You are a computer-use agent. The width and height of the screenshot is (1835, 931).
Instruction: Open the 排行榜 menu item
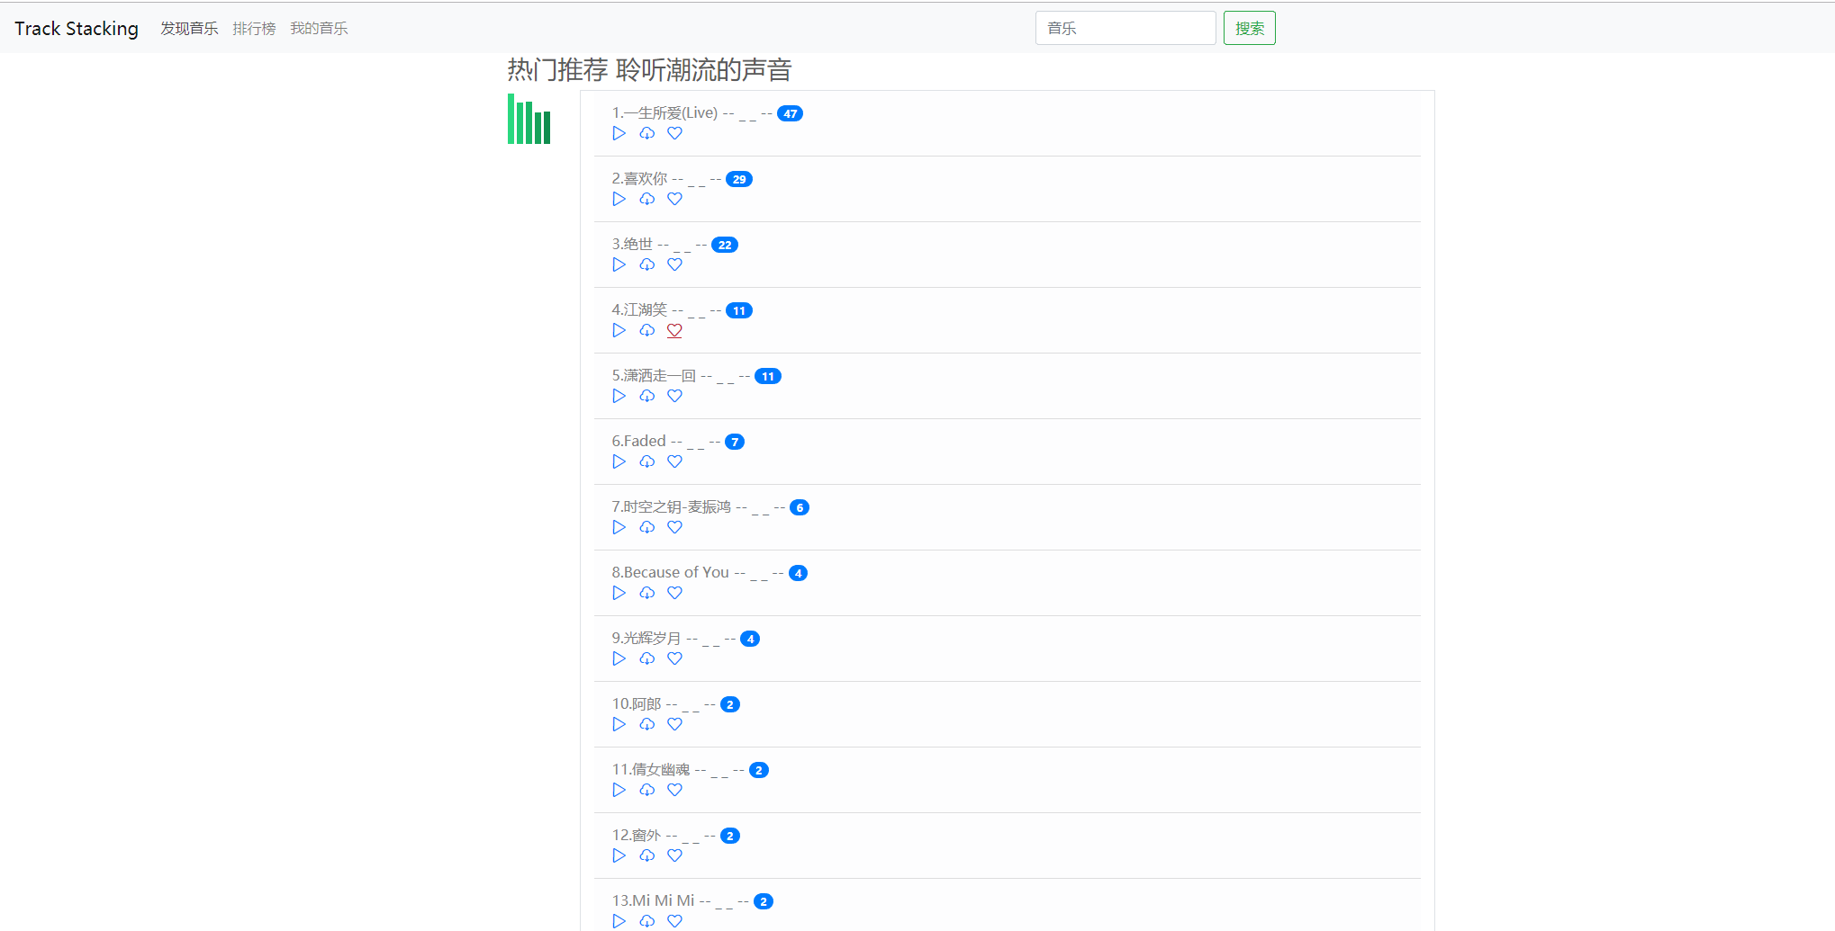(x=254, y=28)
